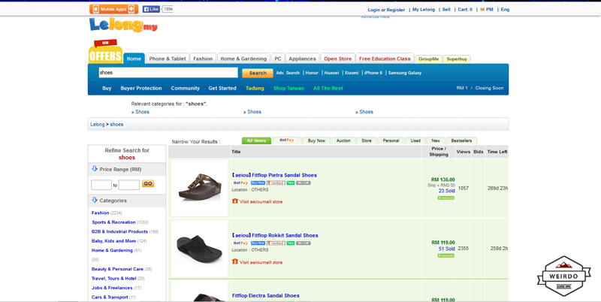Viewport: 601px width, 302px height.
Task: Click the Facebook Like button
Action: click(x=151, y=9)
